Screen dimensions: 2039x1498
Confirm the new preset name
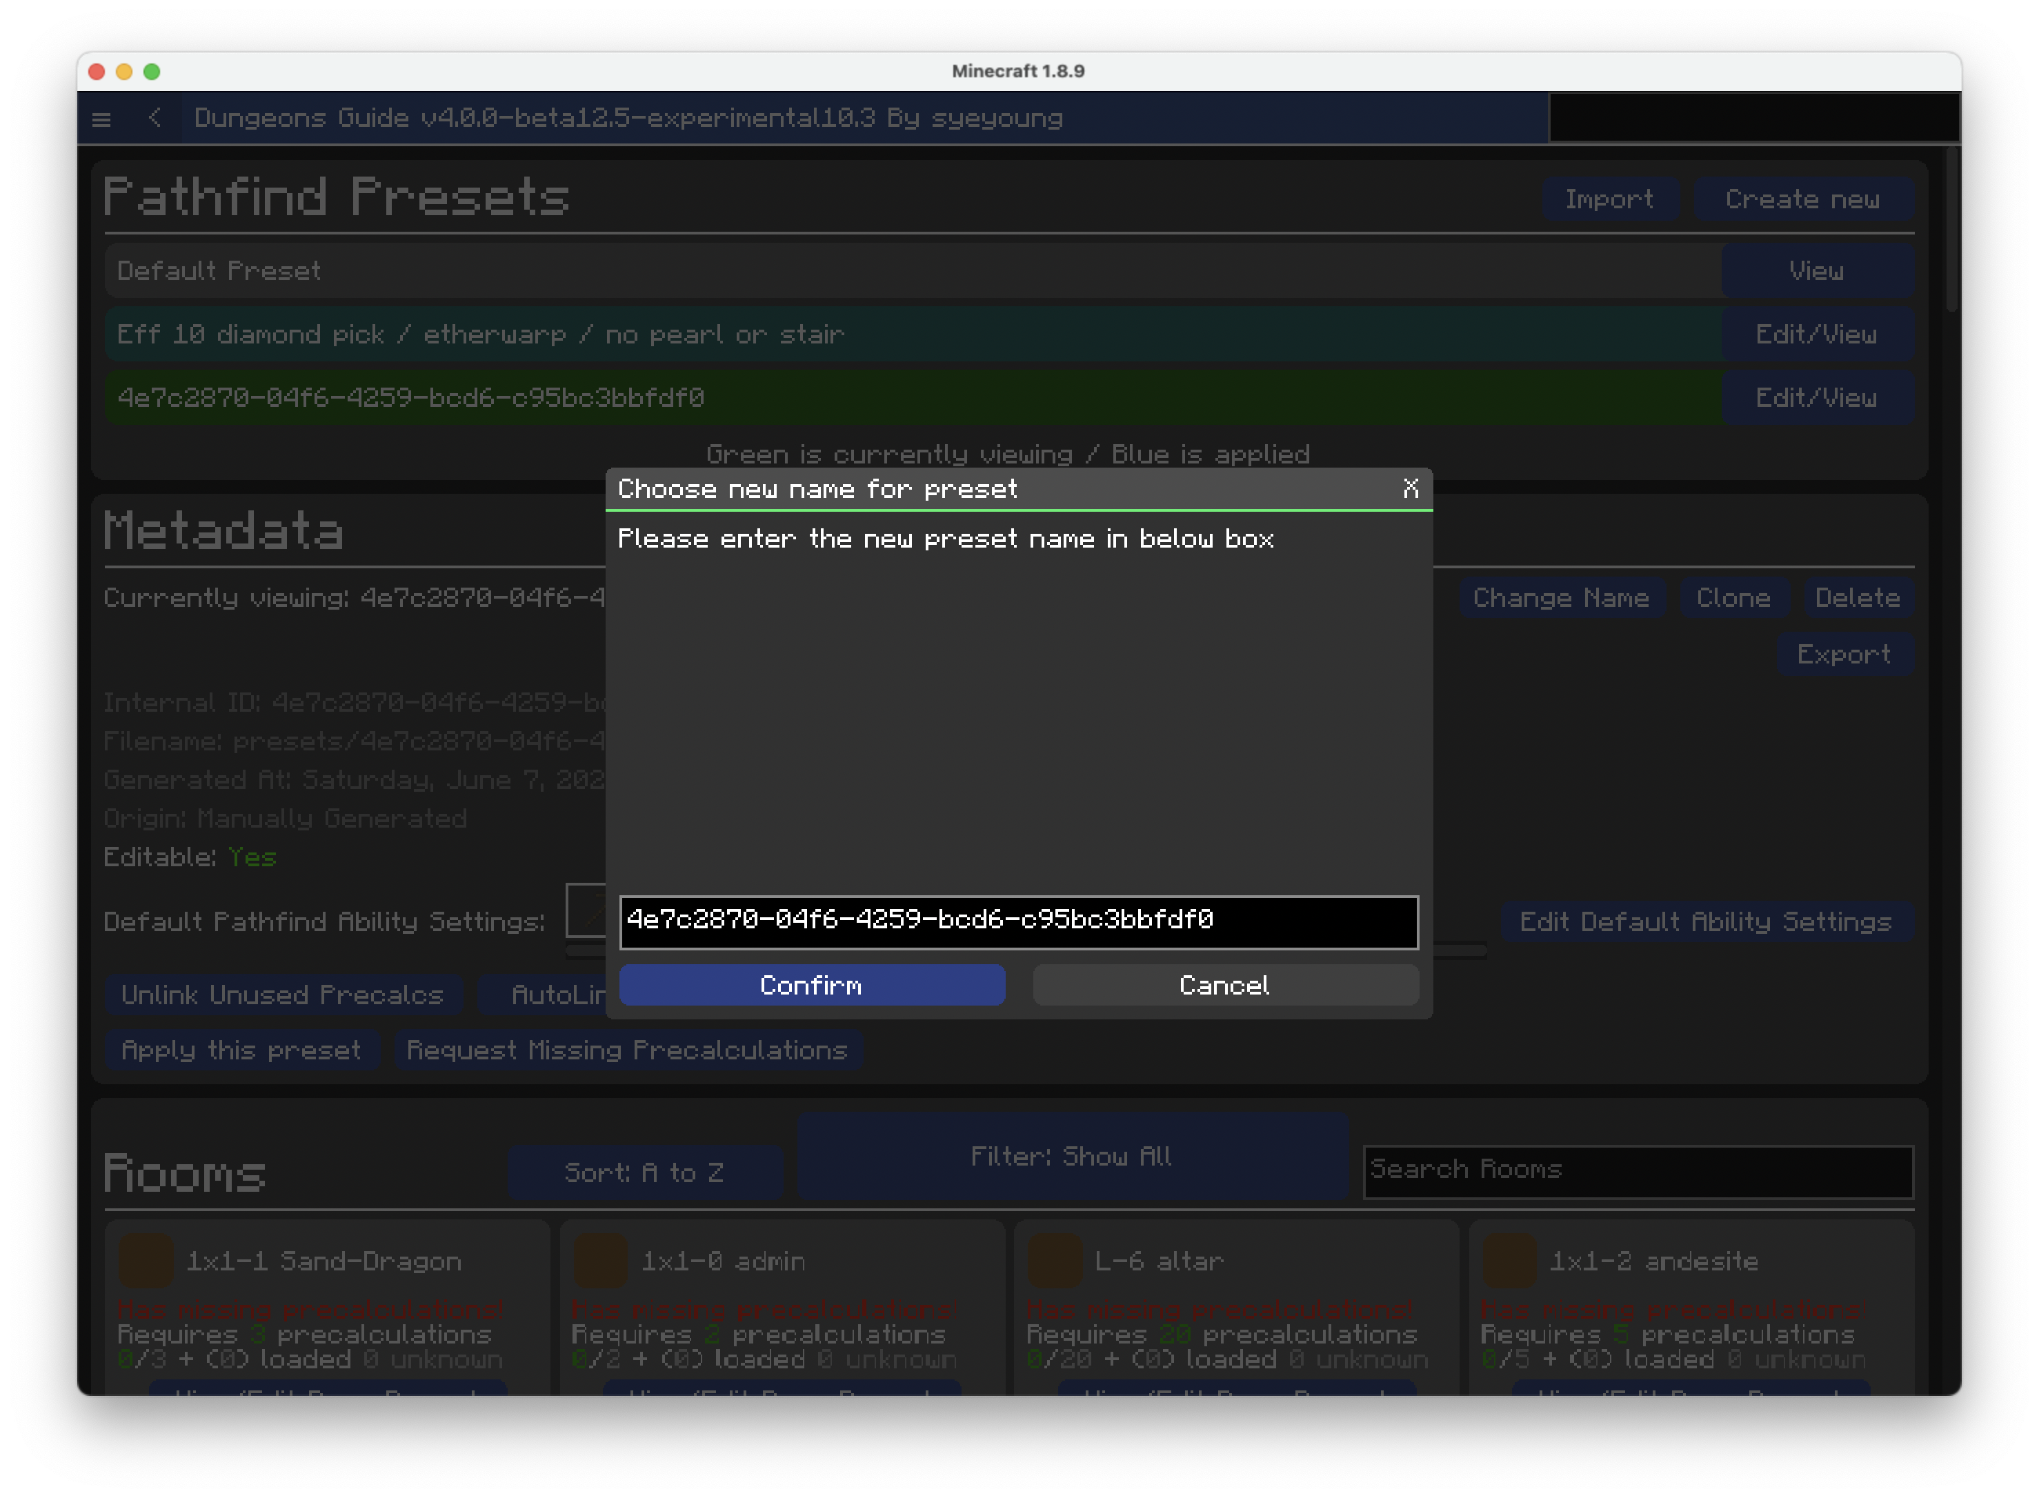812,985
